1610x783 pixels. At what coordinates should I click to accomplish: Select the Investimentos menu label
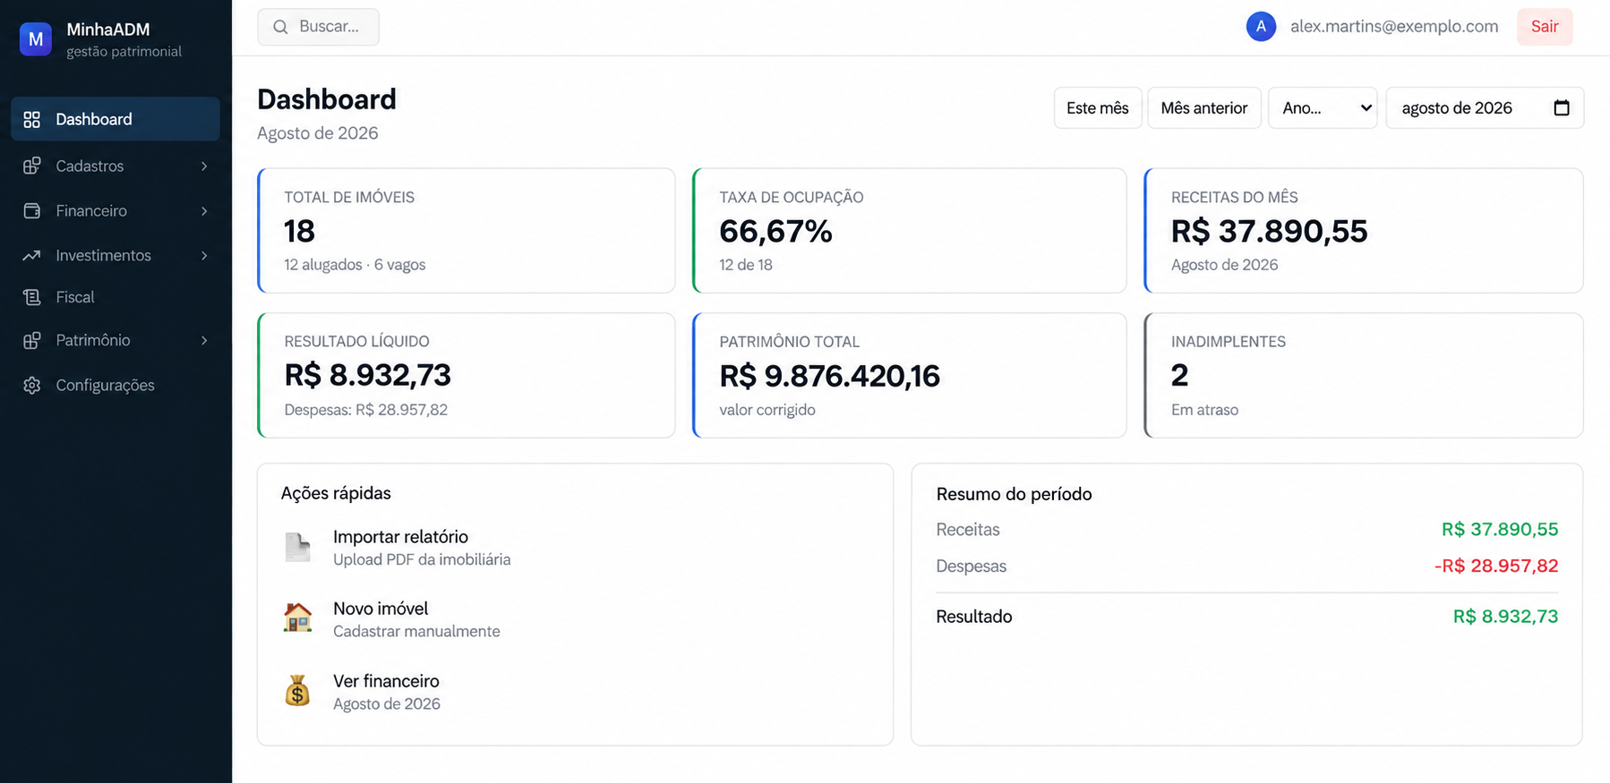(104, 255)
